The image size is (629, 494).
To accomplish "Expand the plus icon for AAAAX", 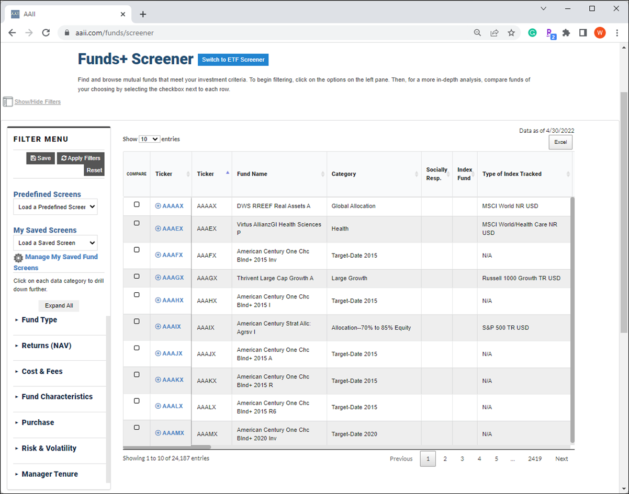I will click(158, 206).
